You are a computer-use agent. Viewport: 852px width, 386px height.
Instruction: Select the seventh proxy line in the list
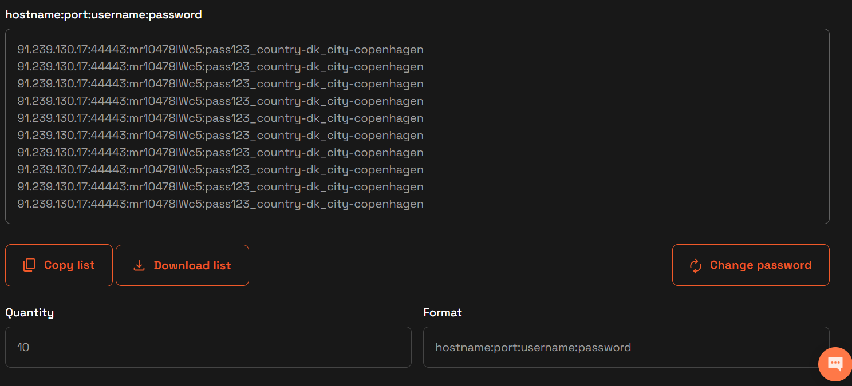pyautogui.click(x=220, y=153)
